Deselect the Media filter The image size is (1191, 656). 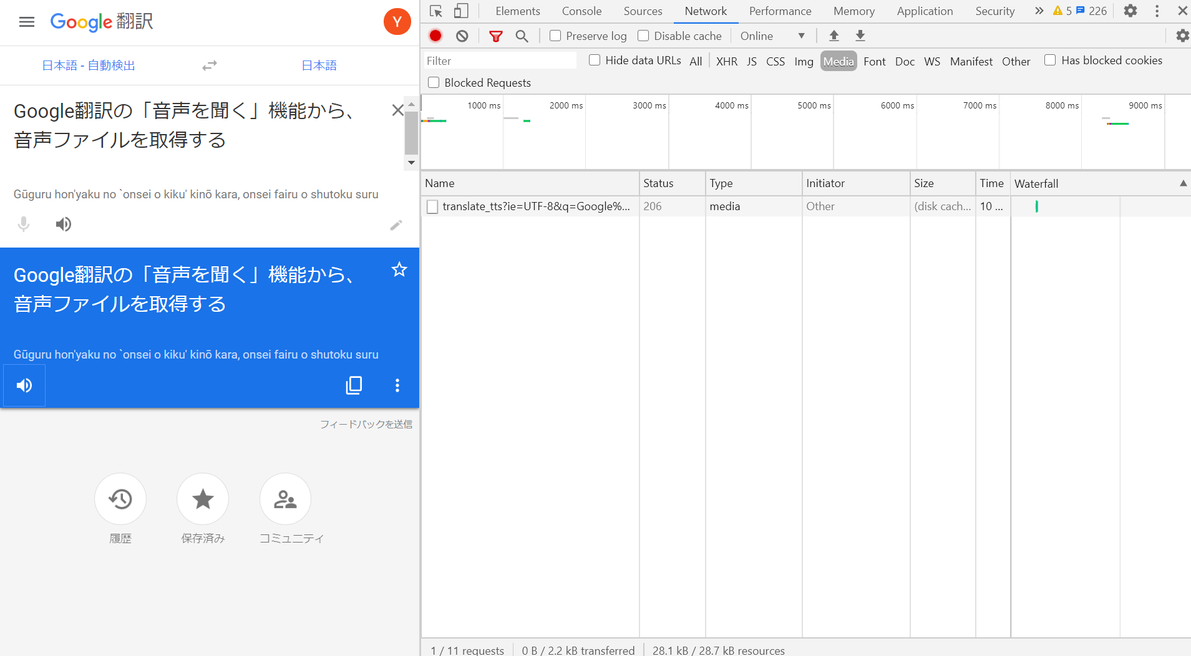(x=839, y=61)
